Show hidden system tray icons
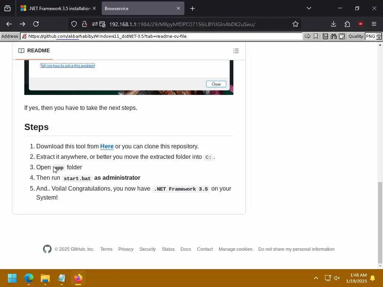The height and width of the screenshot is (287, 383). [316, 278]
